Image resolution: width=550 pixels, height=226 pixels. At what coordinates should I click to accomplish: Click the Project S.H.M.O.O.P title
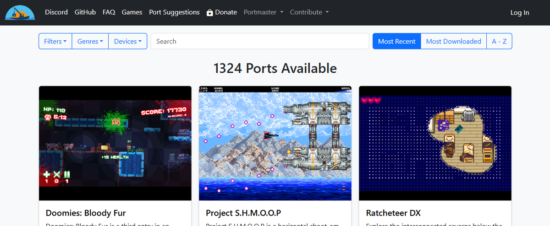[243, 213]
